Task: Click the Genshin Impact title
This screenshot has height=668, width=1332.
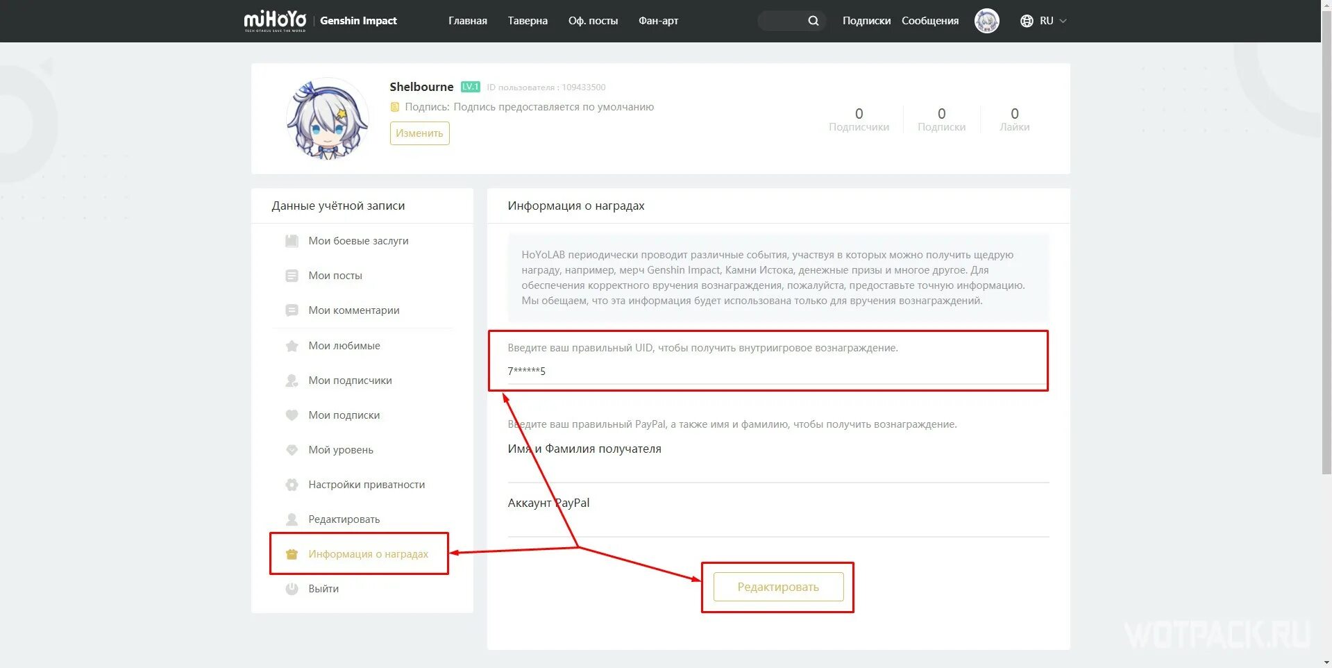Action: 358,21
